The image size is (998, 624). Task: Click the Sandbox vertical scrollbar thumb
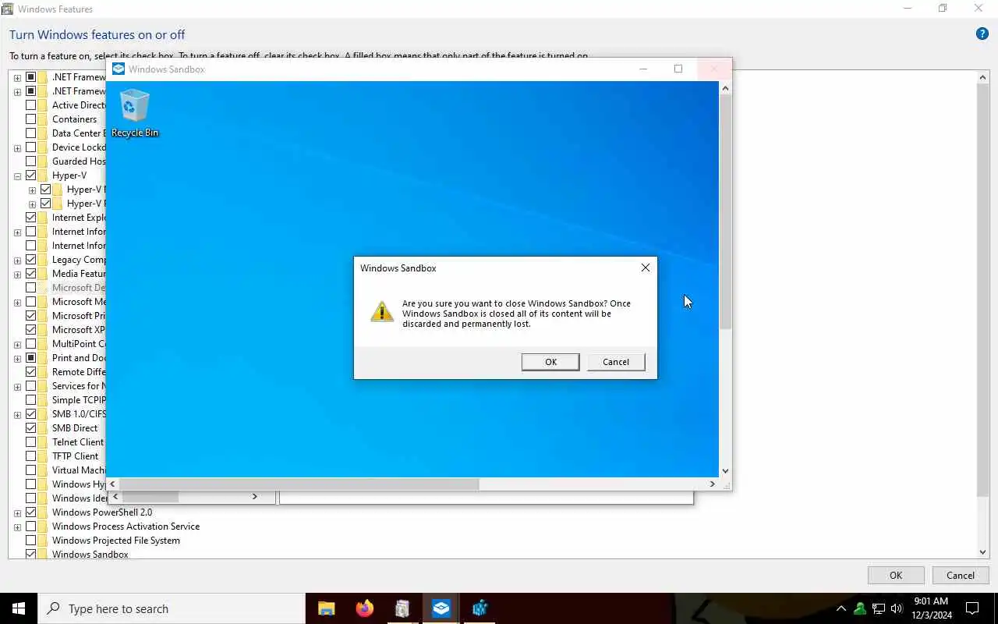click(725, 212)
